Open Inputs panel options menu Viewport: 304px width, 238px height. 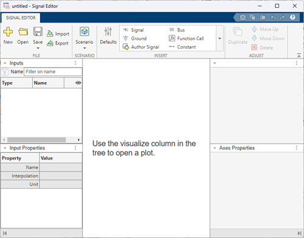pyautogui.click(x=75, y=63)
